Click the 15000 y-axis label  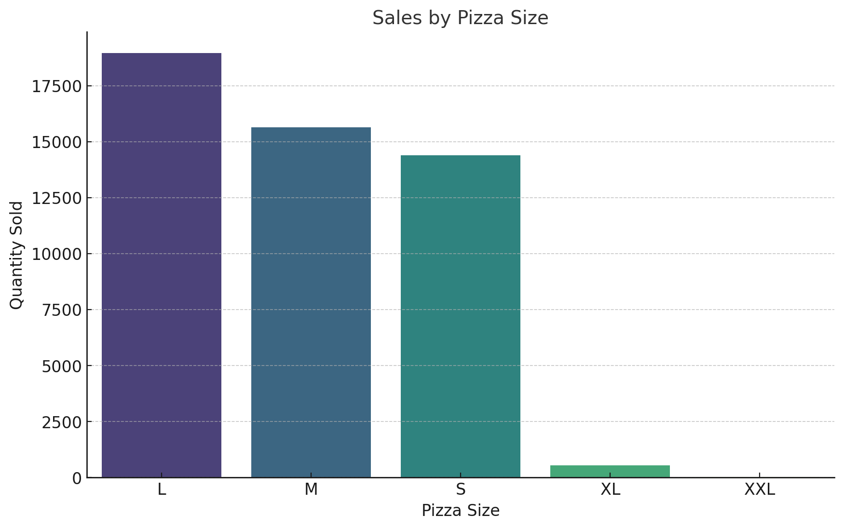[57, 142]
